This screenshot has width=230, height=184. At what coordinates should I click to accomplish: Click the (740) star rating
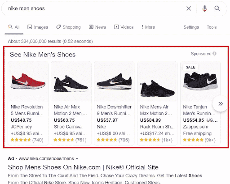click(x=27, y=140)
